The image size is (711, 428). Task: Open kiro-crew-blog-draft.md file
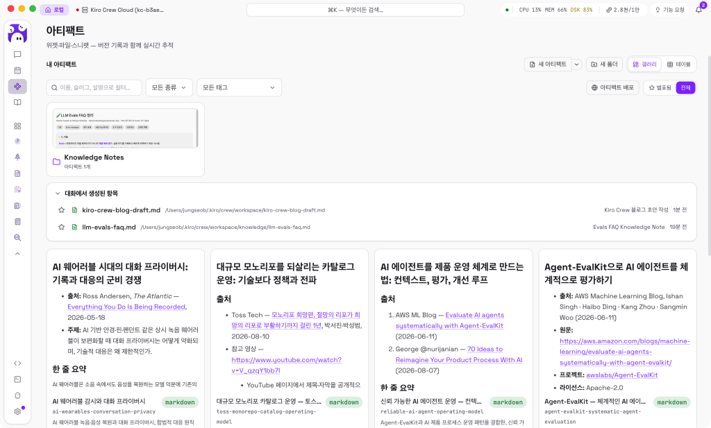pos(121,210)
